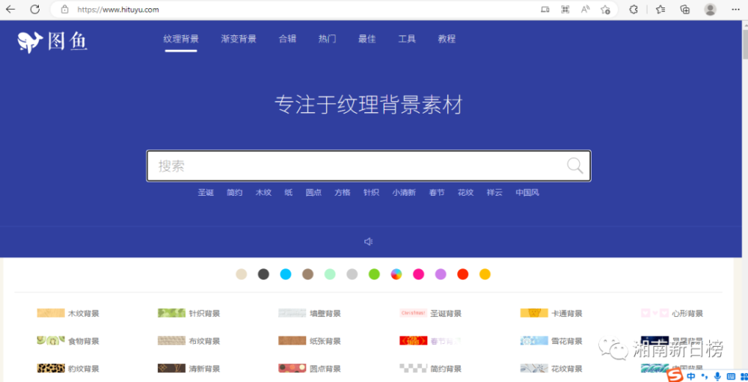
Task: Click the 小清新 keyword link
Action: (404, 193)
